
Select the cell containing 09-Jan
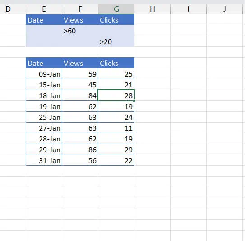(x=44, y=74)
